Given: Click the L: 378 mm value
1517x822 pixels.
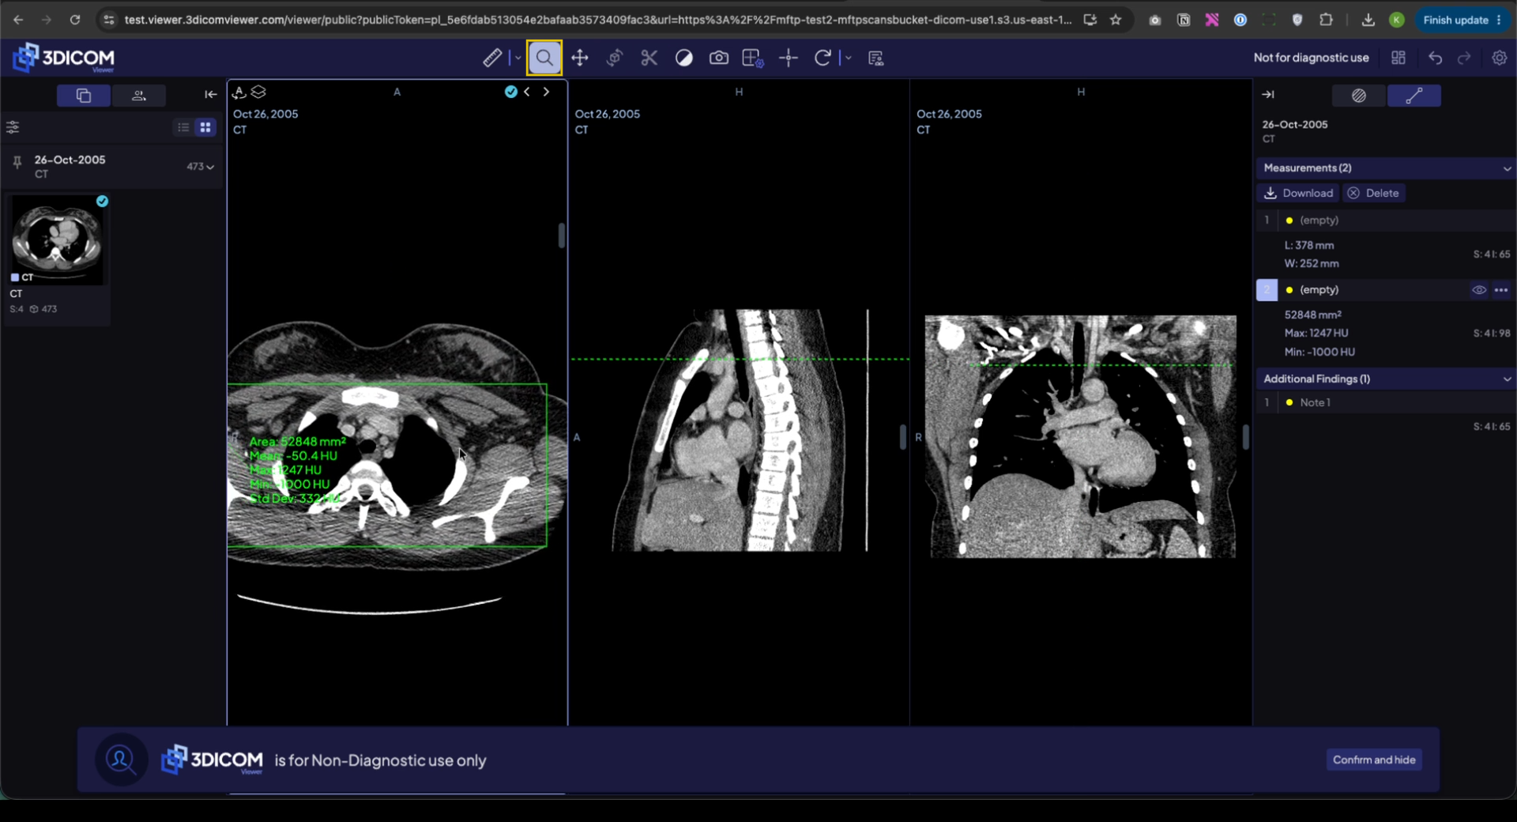Looking at the screenshot, I should coord(1309,246).
